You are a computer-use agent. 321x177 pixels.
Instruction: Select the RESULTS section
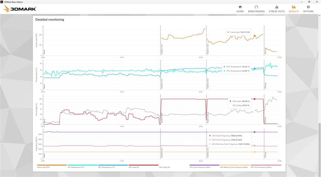(293, 9)
